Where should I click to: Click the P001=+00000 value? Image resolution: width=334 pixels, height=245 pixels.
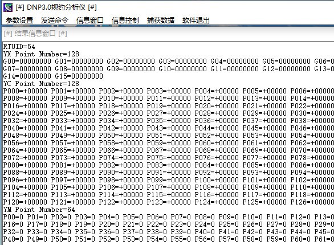[x=73, y=91]
